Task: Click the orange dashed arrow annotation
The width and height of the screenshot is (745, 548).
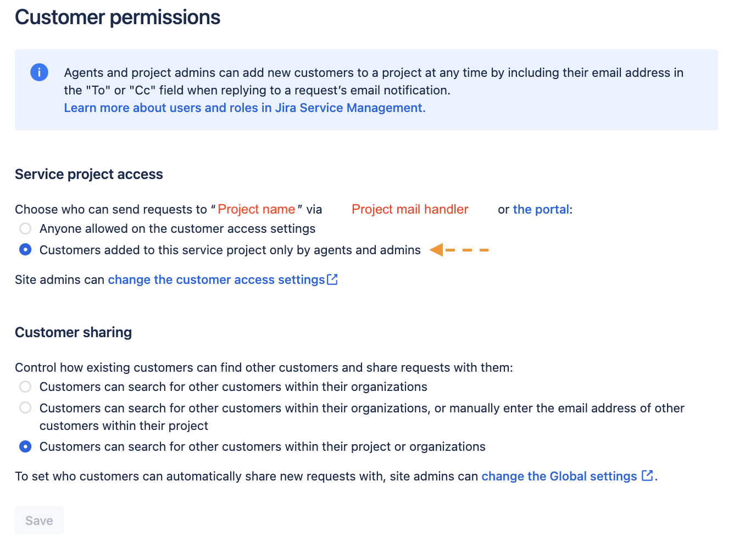Action: click(459, 250)
